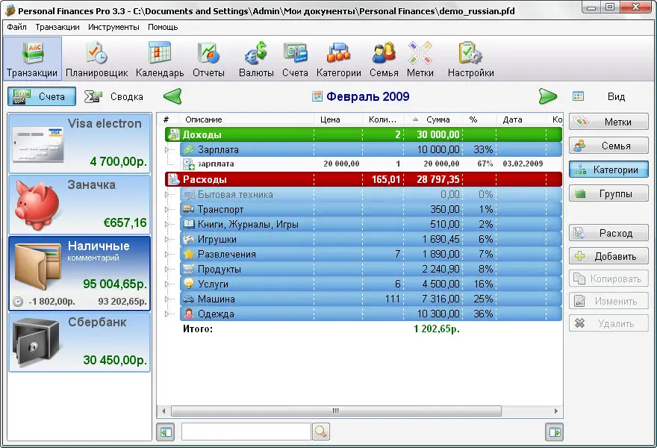Open Семья in the top toolbar
The height and width of the screenshot is (448, 657).
[x=384, y=59]
